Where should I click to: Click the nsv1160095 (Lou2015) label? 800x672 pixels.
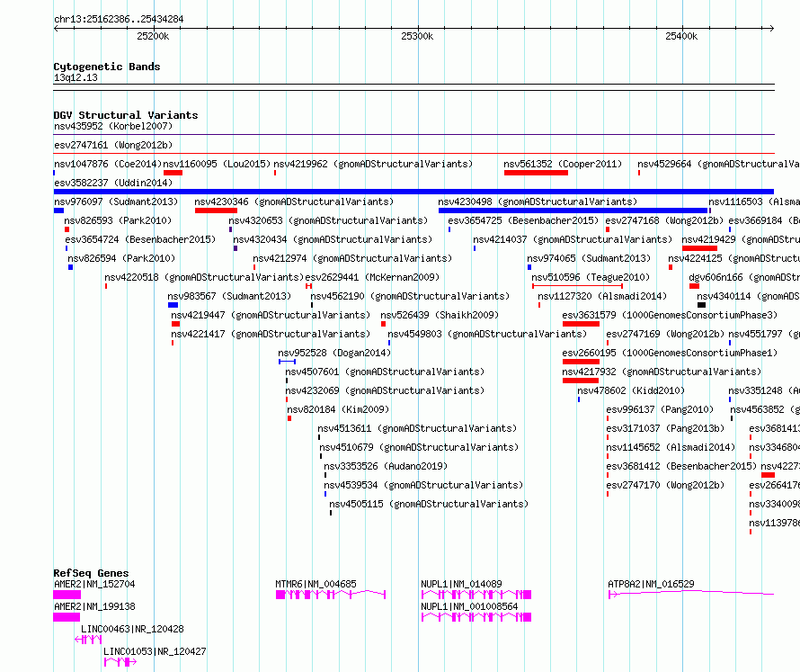point(217,164)
